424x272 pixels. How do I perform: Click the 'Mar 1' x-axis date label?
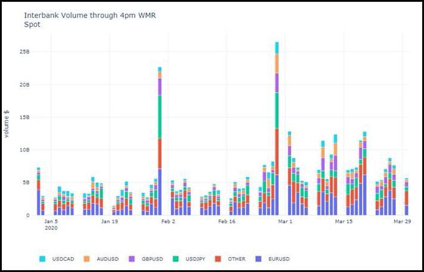pyautogui.click(x=286, y=221)
